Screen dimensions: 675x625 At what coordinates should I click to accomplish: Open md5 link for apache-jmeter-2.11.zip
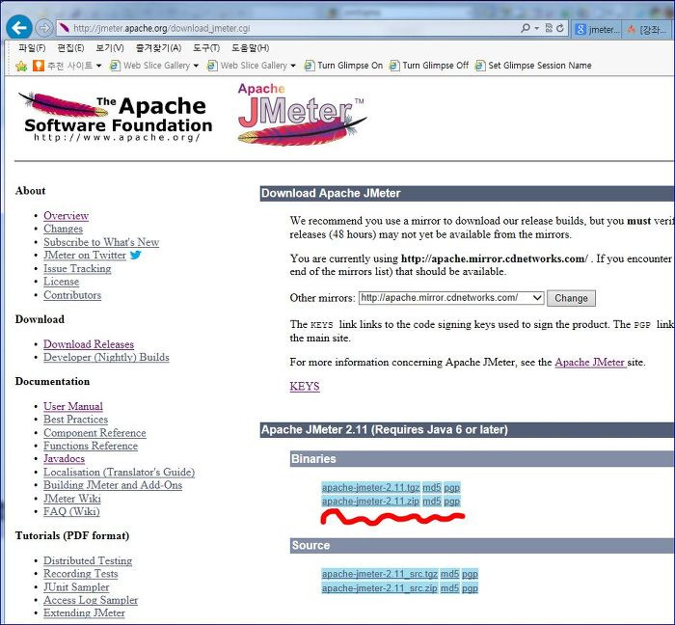coord(432,502)
